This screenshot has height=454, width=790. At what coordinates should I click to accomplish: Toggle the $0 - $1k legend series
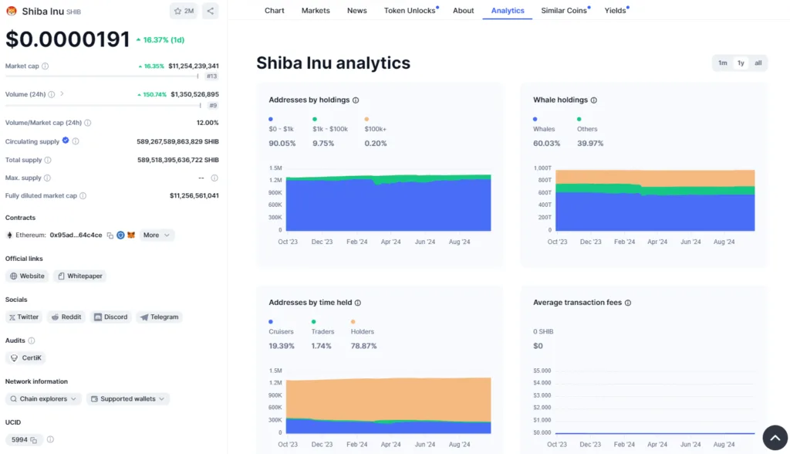click(x=281, y=124)
